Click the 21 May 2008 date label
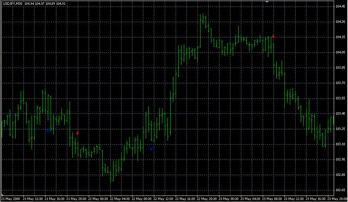Viewport: 348px width, 202px height. [x=11, y=199]
